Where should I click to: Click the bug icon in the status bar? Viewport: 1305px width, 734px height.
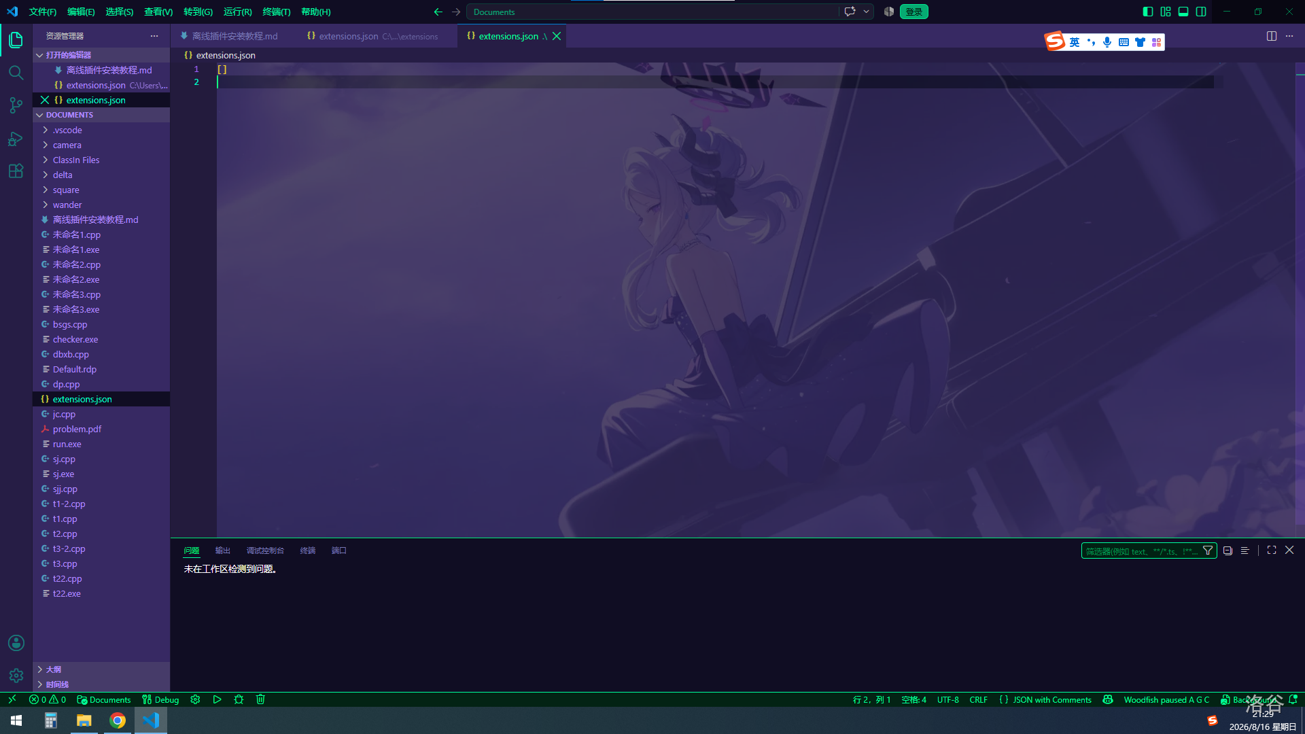click(239, 699)
